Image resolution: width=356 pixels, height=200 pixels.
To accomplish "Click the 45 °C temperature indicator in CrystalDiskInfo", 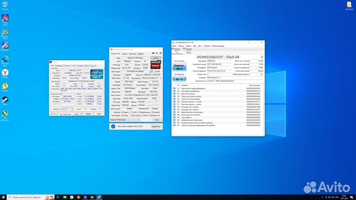I will click(179, 79).
